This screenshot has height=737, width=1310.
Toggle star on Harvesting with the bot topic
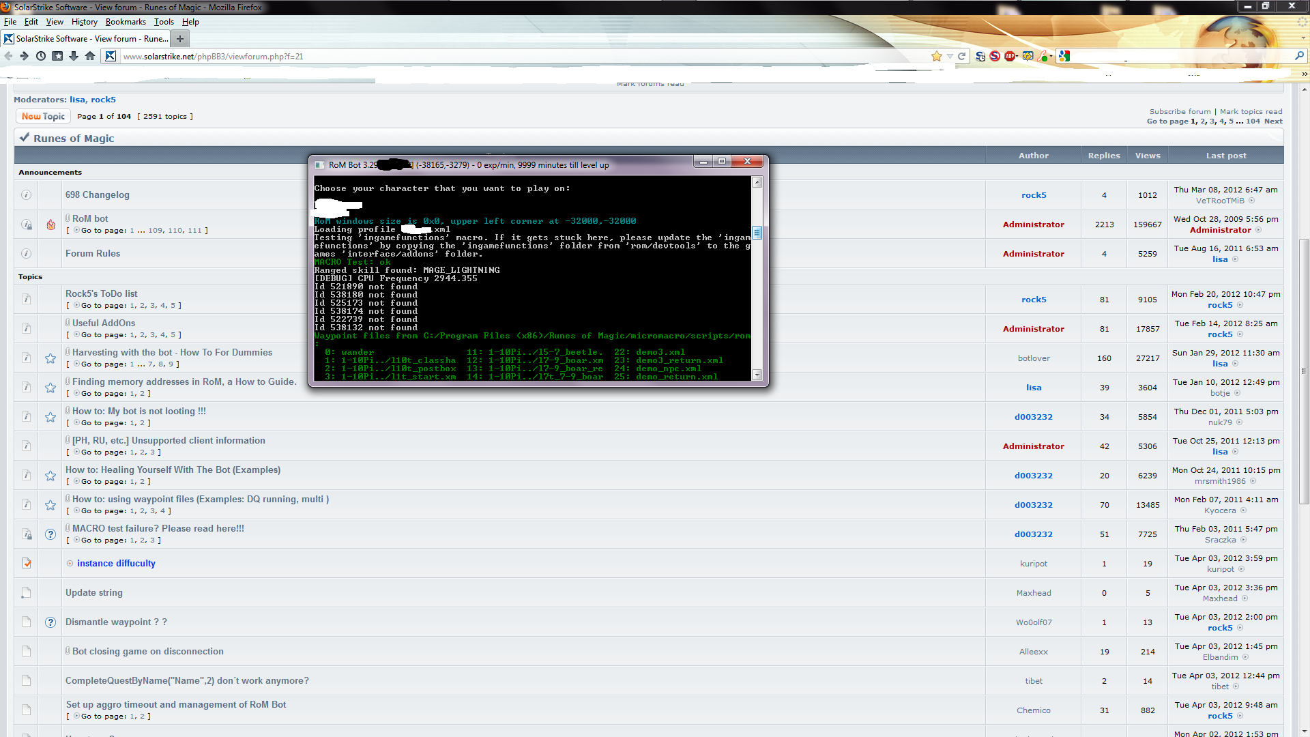(50, 358)
